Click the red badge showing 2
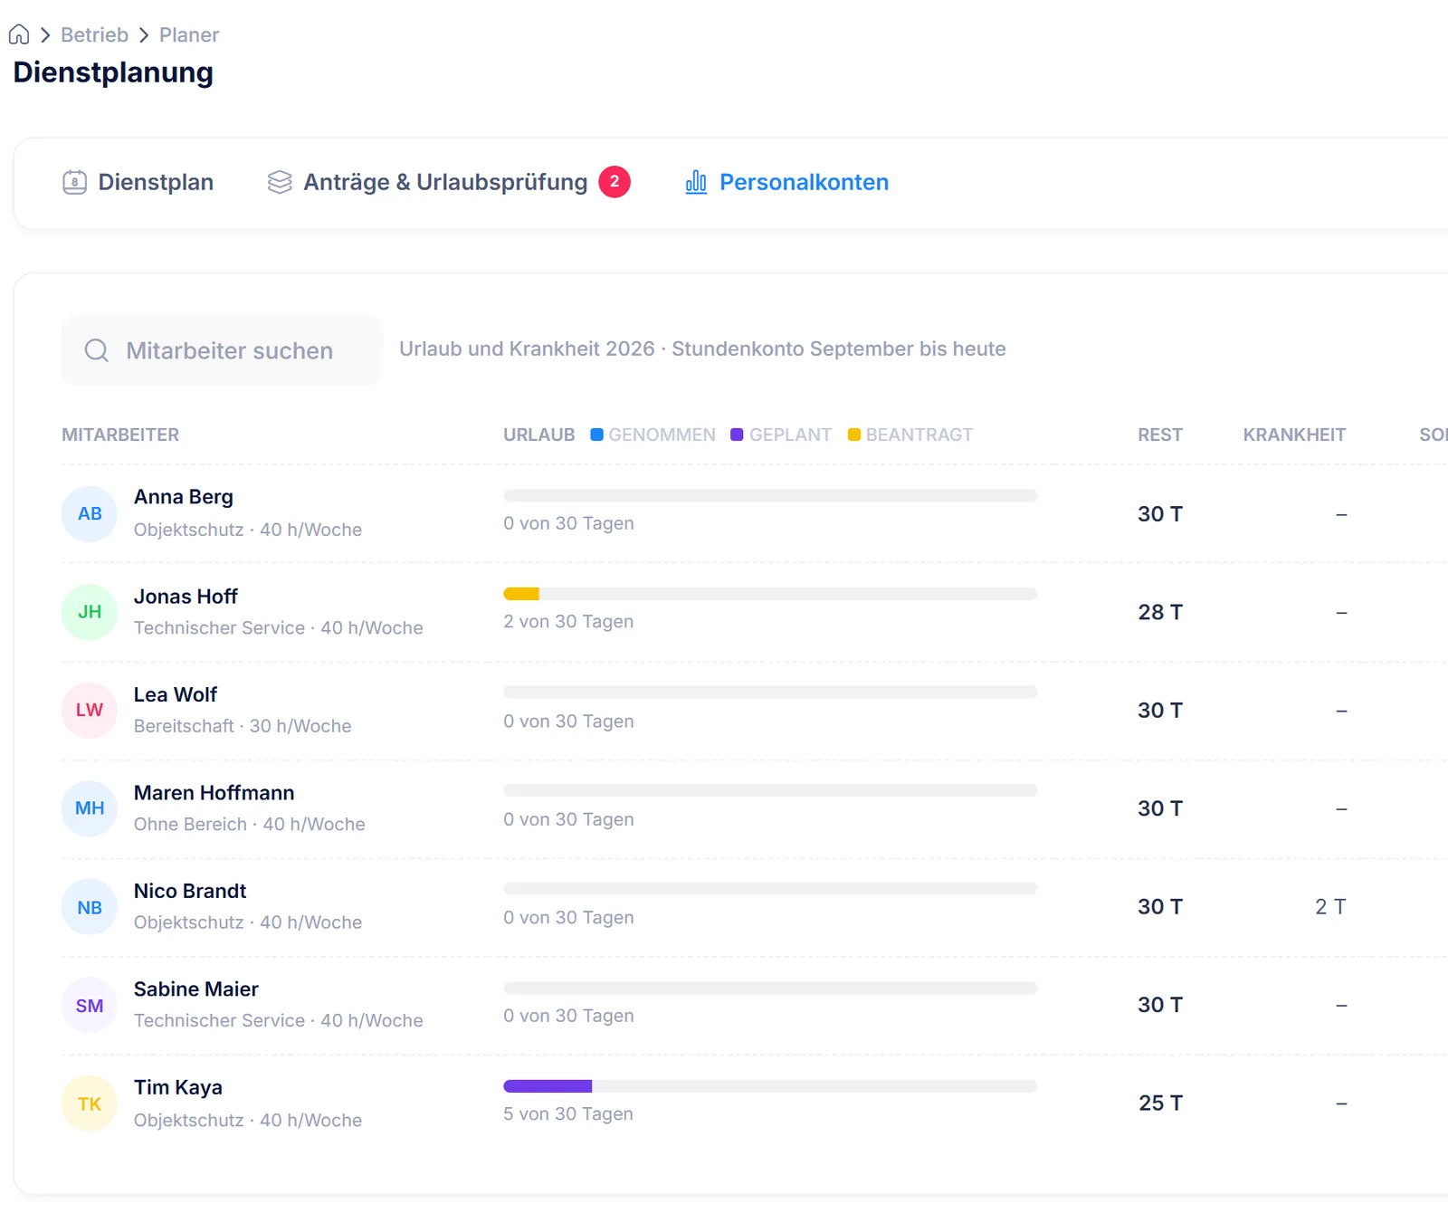The image size is (1448, 1223). tap(614, 182)
